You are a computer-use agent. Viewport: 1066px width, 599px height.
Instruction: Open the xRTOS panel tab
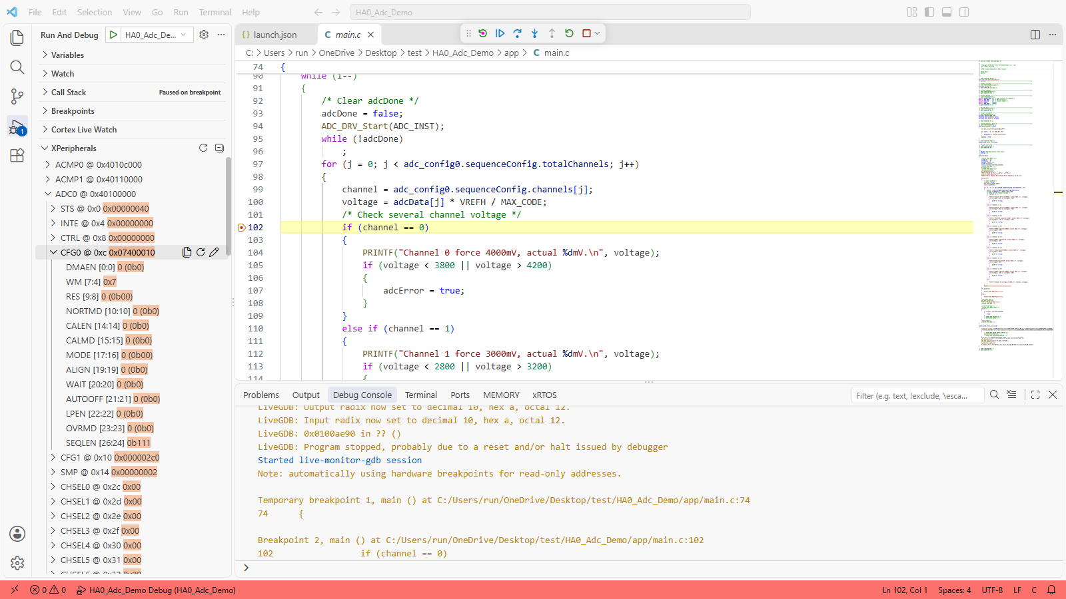[x=544, y=395]
